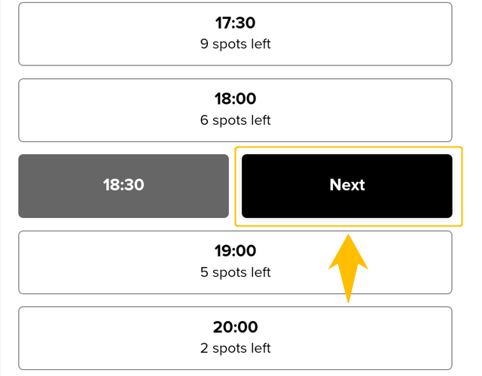This screenshot has width=482, height=376.
Task: Click the white 18:30 text
Action: click(124, 185)
